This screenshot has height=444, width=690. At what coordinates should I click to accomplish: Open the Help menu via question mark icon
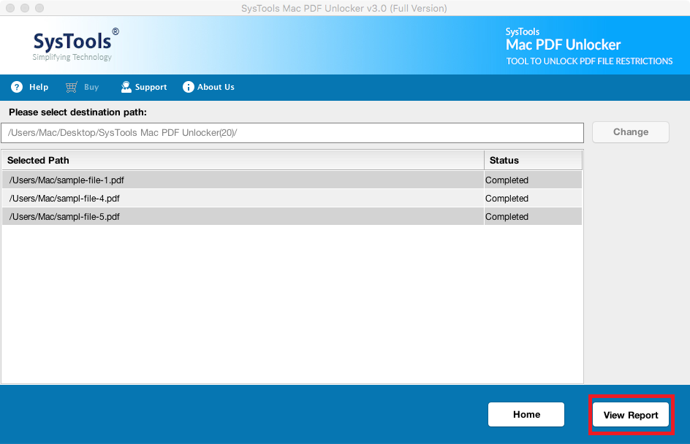click(x=16, y=87)
